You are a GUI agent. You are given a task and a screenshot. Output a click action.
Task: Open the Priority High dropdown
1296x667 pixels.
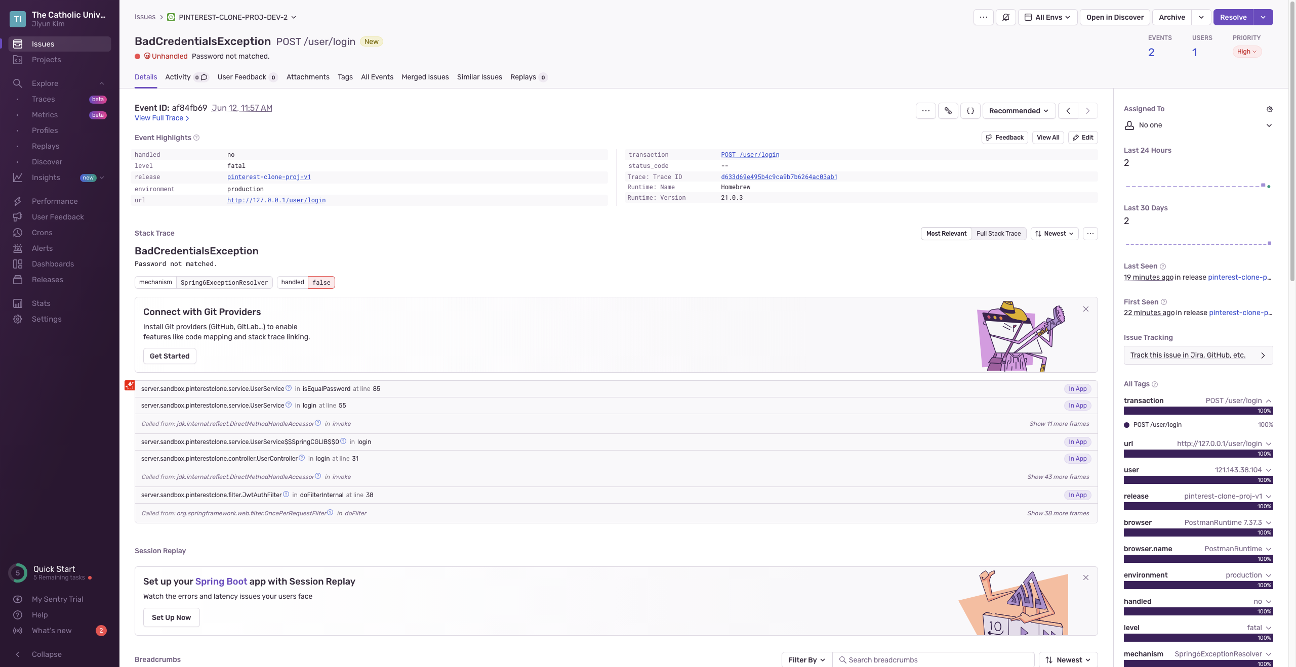1246,52
